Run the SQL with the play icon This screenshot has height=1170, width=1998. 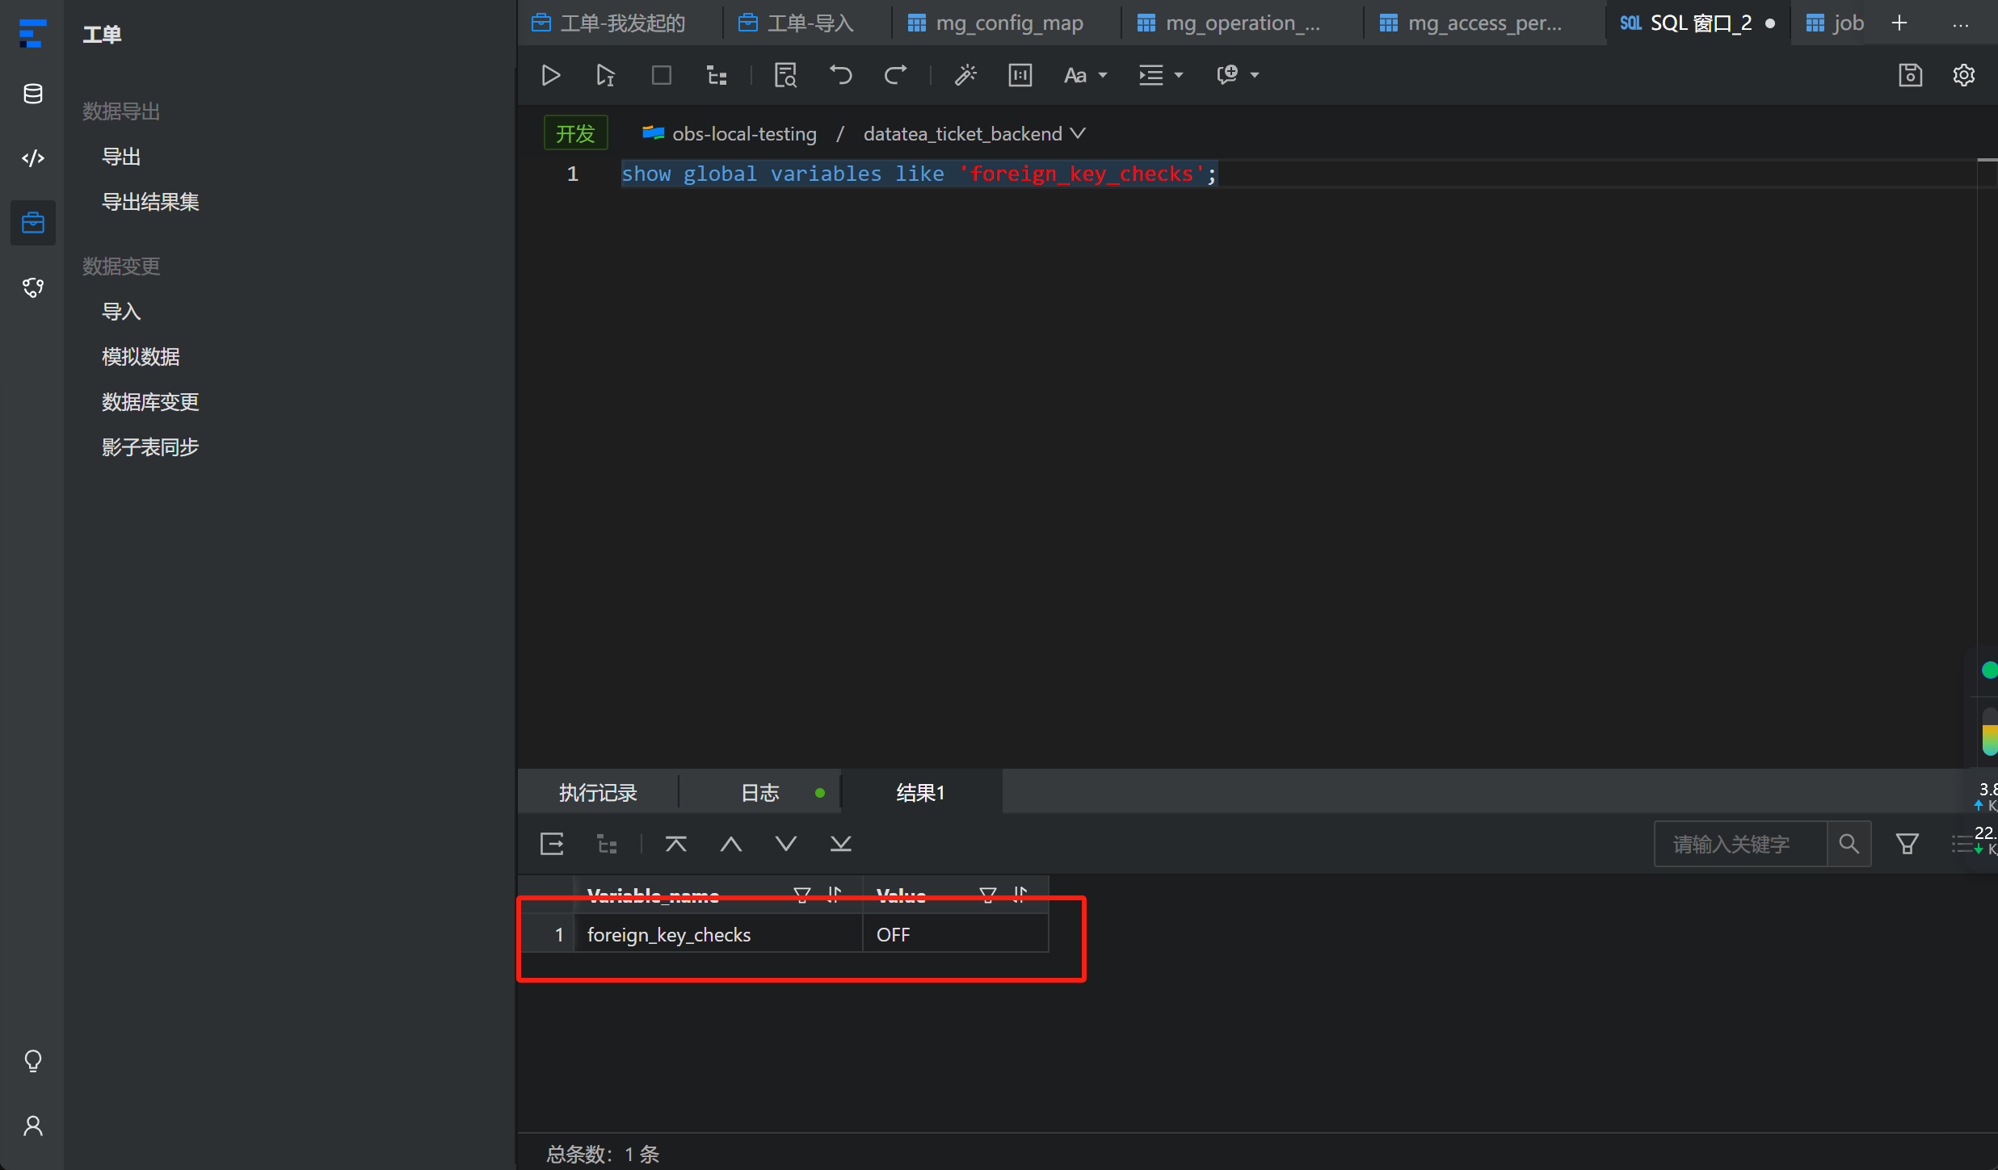(551, 75)
